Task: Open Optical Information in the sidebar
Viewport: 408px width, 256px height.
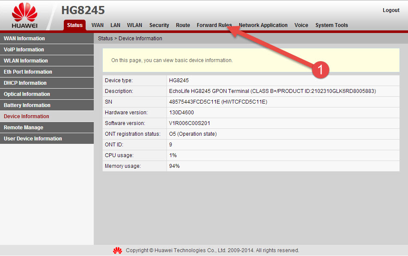Action: tap(27, 94)
